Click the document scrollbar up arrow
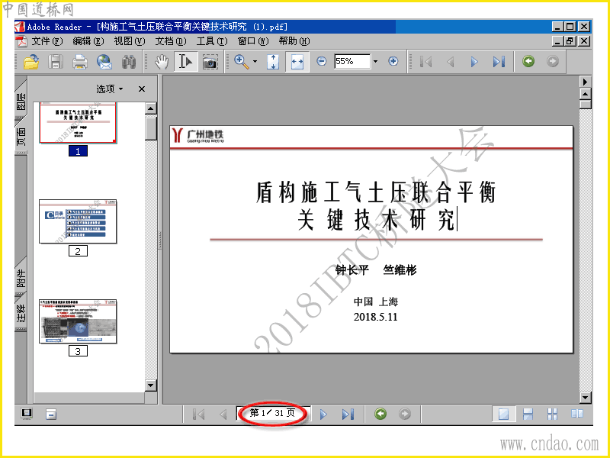This screenshot has height=458, width=610. point(586,94)
